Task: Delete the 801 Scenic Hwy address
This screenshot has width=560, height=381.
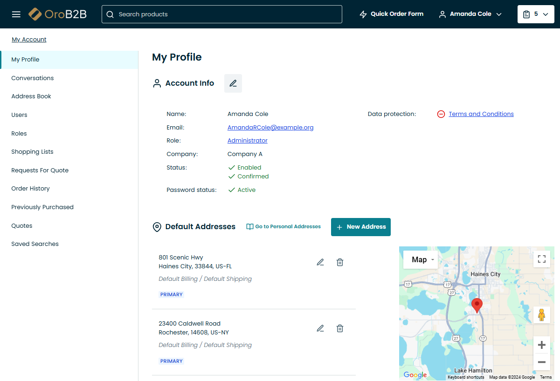Action: (340, 262)
